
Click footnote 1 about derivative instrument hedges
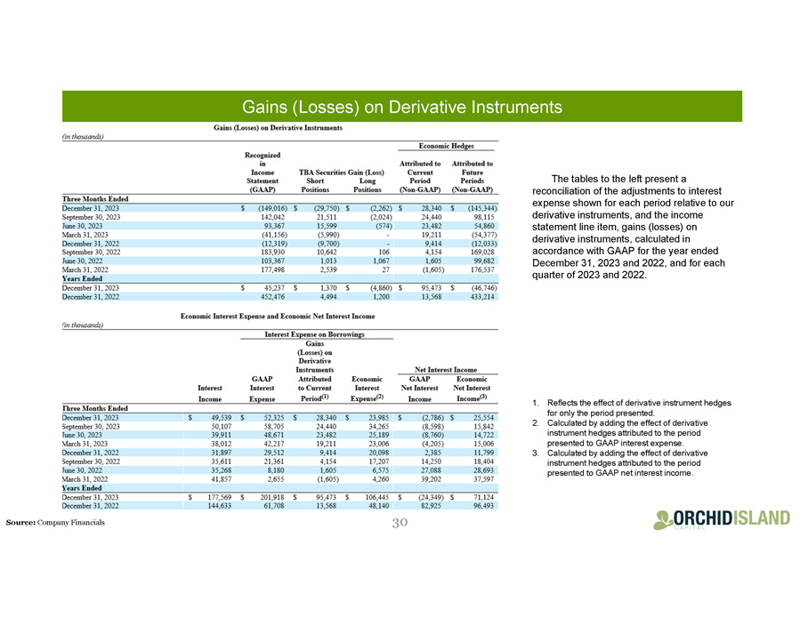638,406
